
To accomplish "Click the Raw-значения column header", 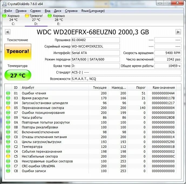I will coord(161,88).
